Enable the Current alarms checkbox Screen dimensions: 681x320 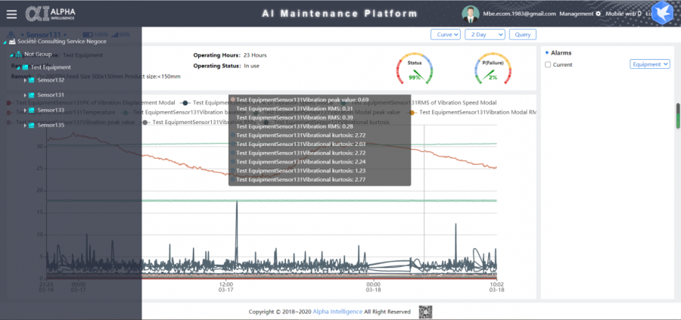click(x=548, y=65)
